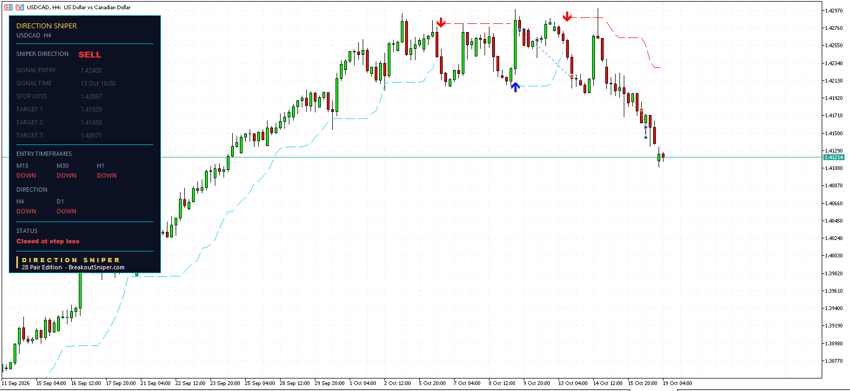This screenshot has height=391, width=850.
Task: Select the blue buy arrow signal
Action: click(x=516, y=87)
